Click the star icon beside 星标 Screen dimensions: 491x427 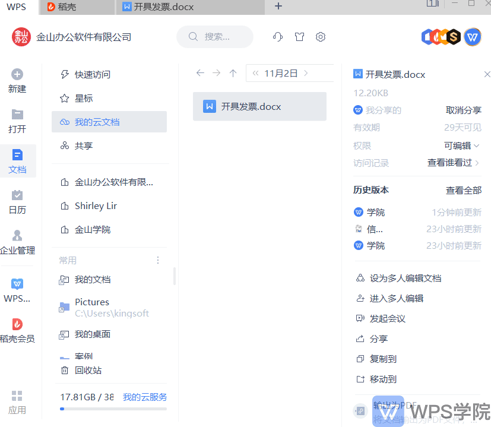pos(65,99)
